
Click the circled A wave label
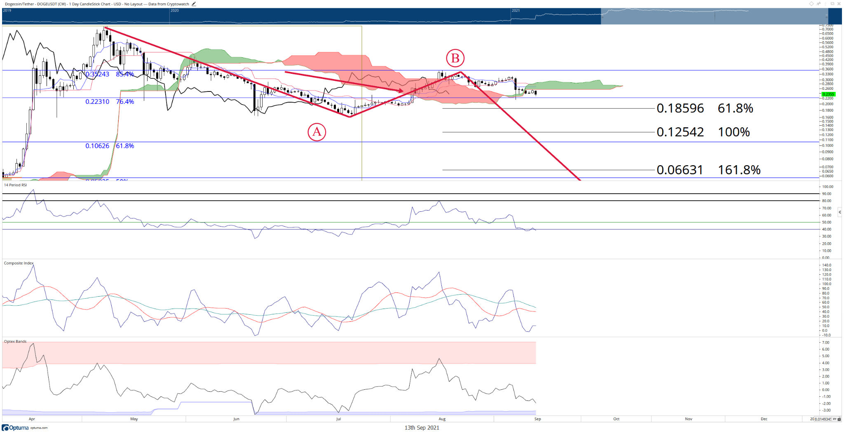pos(317,132)
